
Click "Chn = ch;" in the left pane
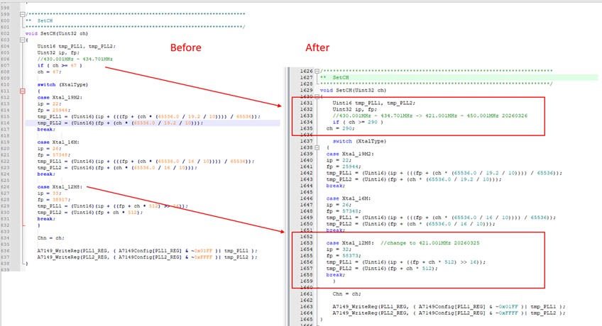50,237
